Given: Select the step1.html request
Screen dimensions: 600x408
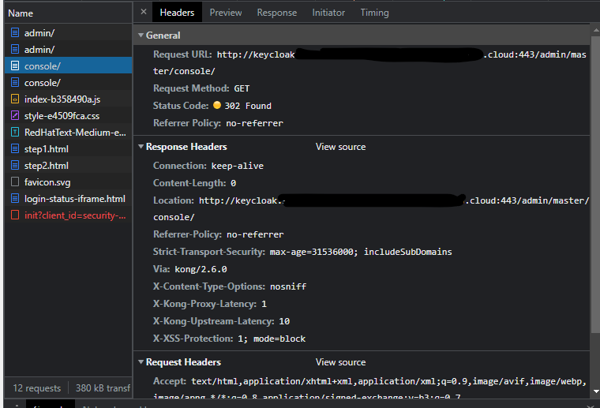Looking at the screenshot, I should click(x=69, y=148).
